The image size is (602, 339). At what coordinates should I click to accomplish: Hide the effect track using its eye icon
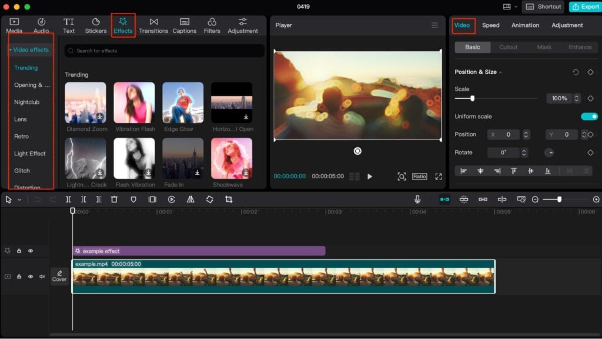(31, 251)
